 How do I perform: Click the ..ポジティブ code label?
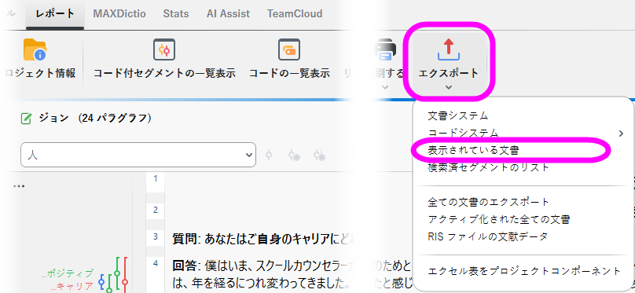(x=67, y=273)
